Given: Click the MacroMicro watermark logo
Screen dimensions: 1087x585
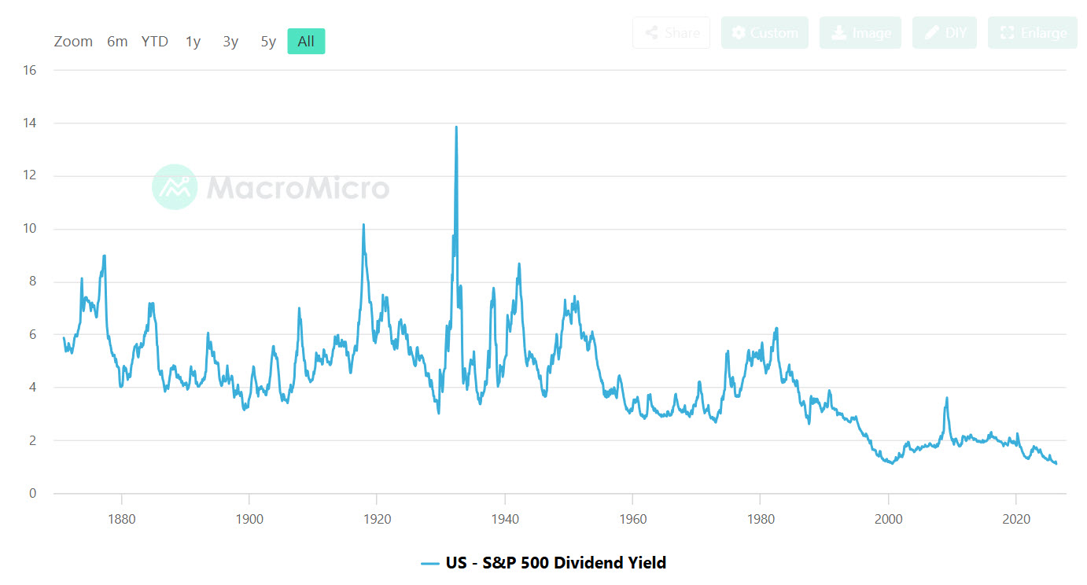Looking at the screenshot, I should tap(175, 187).
